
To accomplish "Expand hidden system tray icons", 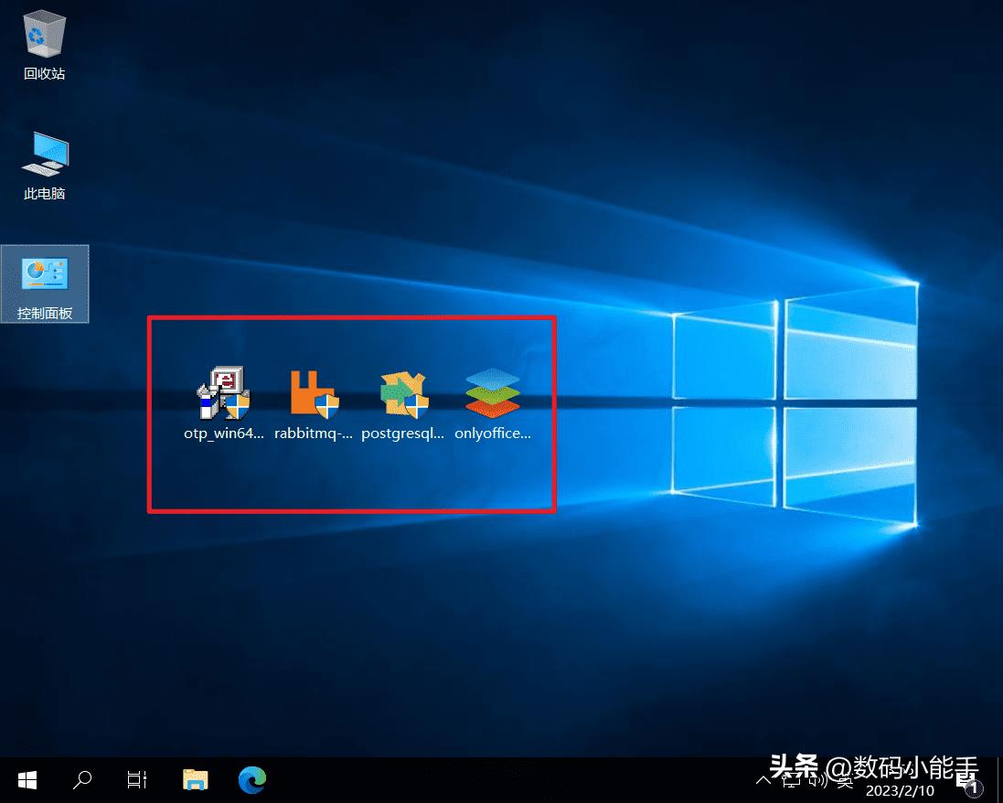I will [x=763, y=780].
